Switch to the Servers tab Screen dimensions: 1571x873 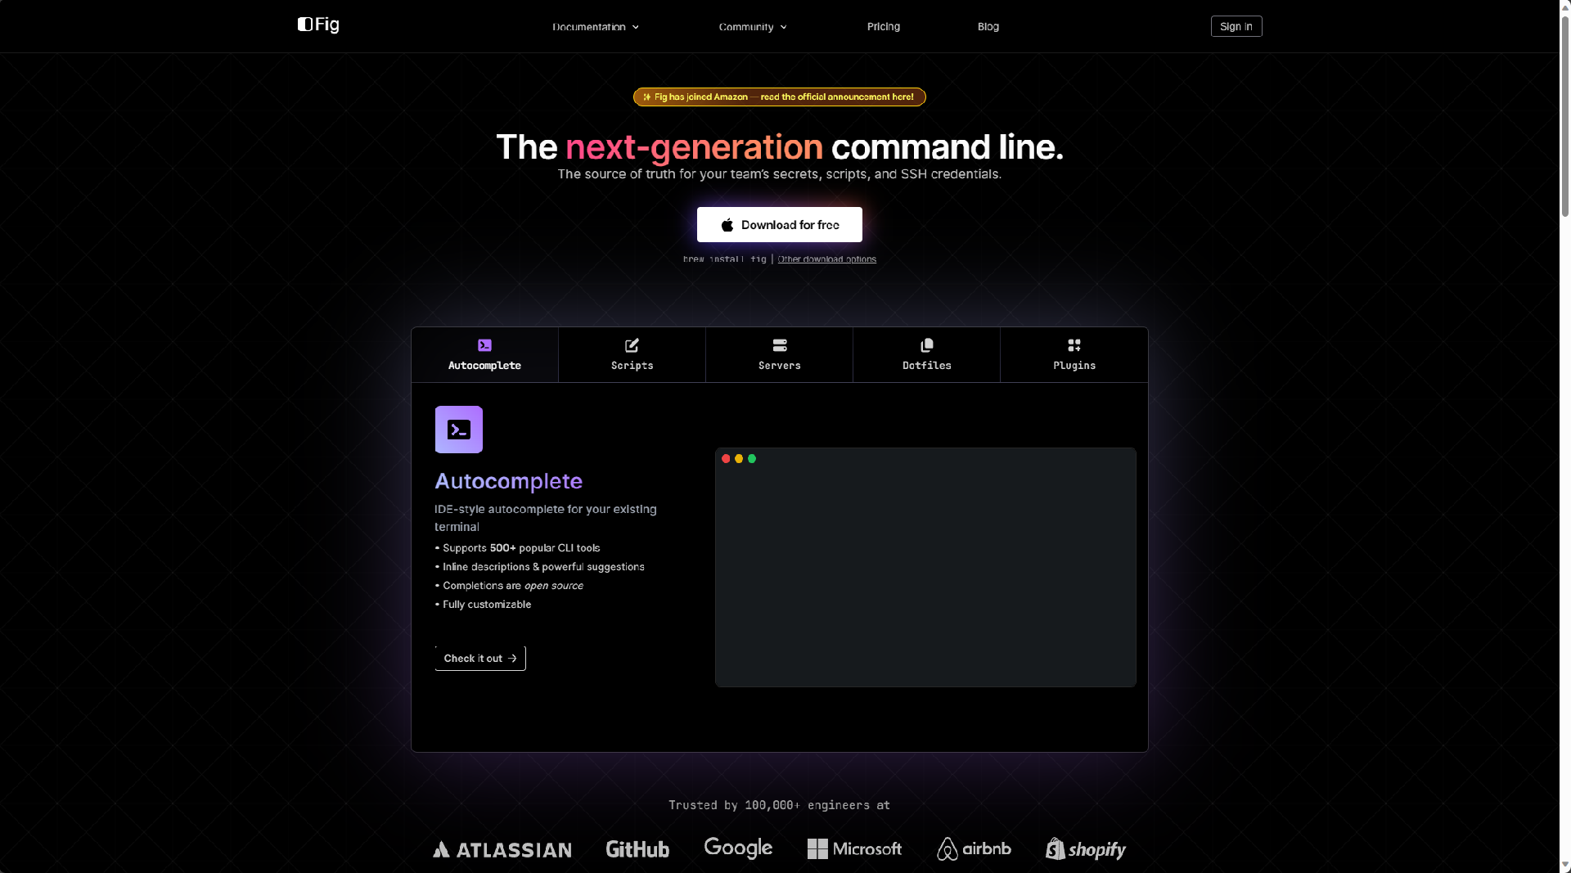(x=779, y=355)
